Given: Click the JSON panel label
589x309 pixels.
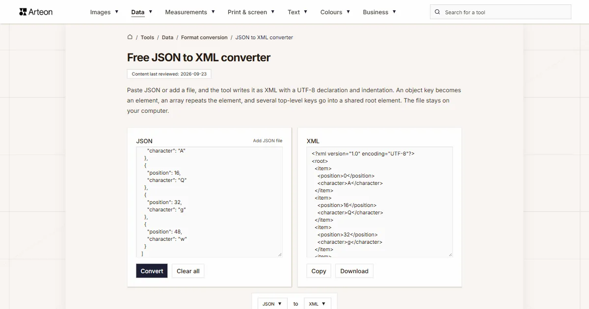Looking at the screenshot, I should pyautogui.click(x=144, y=141).
